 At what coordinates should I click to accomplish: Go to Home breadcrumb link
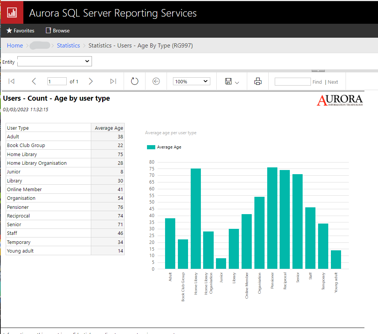coord(15,46)
